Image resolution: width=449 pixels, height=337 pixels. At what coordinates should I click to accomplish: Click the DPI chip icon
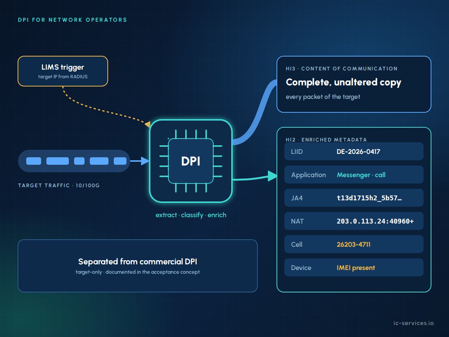point(191,161)
